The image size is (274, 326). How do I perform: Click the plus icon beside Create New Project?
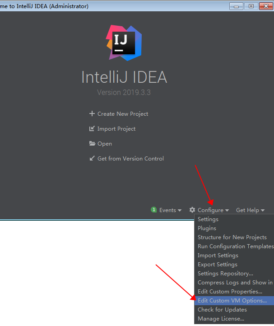(92, 114)
